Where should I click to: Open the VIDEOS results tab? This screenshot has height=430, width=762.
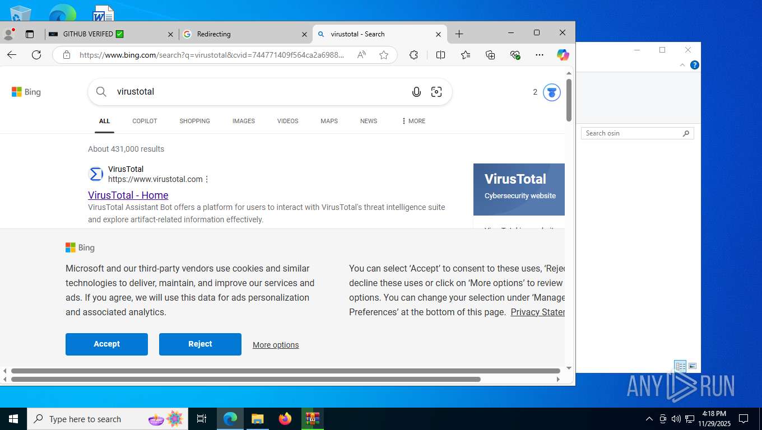tap(287, 121)
